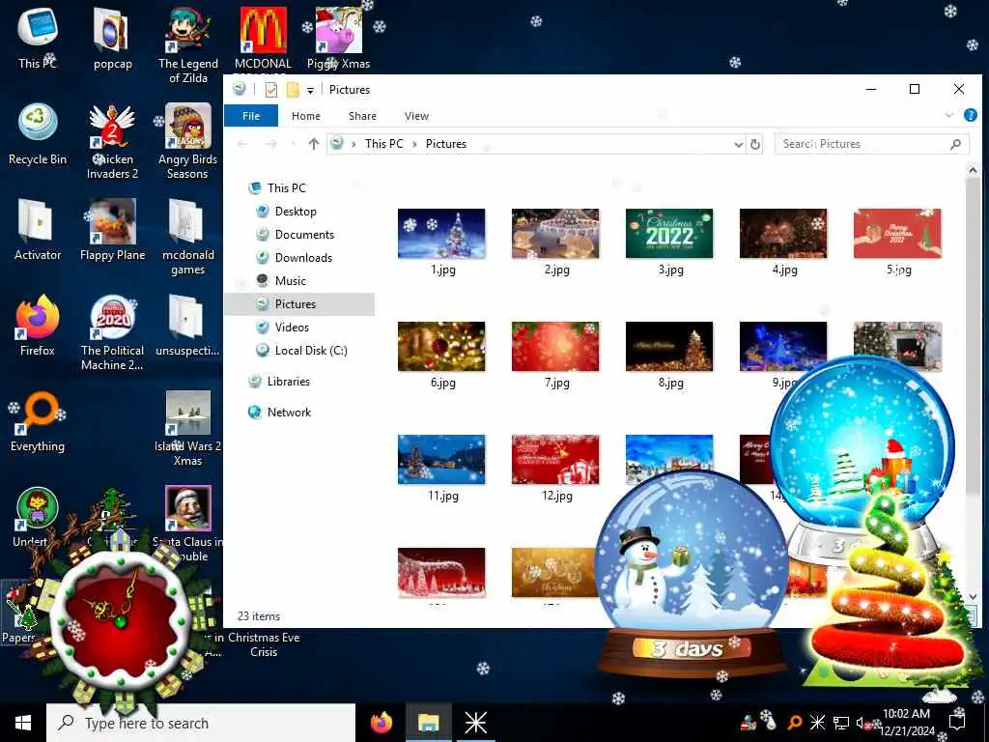
Task: Click File Explorer icon in taskbar
Action: (428, 723)
